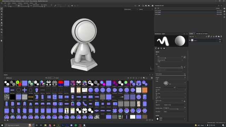
Task: Select the Projection tool
Action: coord(1,14)
